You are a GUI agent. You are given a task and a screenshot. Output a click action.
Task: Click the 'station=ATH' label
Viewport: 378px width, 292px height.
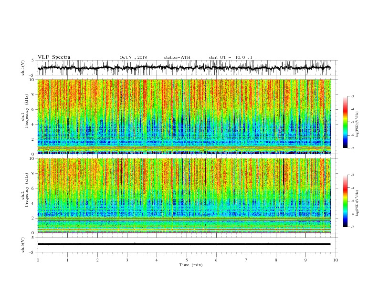pyautogui.click(x=177, y=57)
